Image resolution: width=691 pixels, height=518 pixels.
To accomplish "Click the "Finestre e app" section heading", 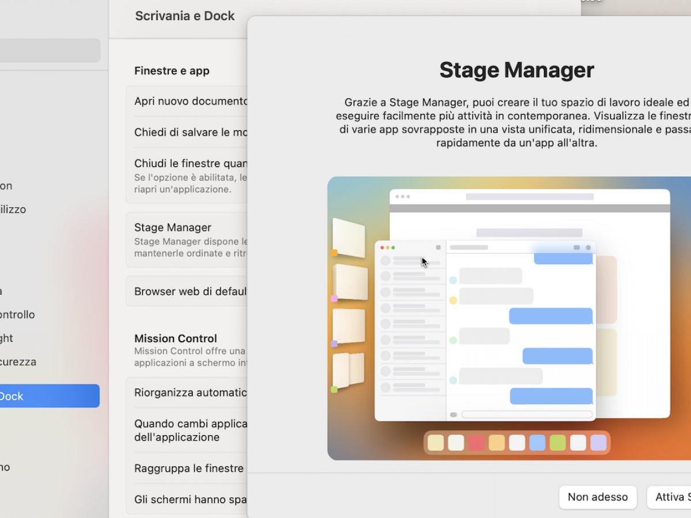I will [x=172, y=71].
